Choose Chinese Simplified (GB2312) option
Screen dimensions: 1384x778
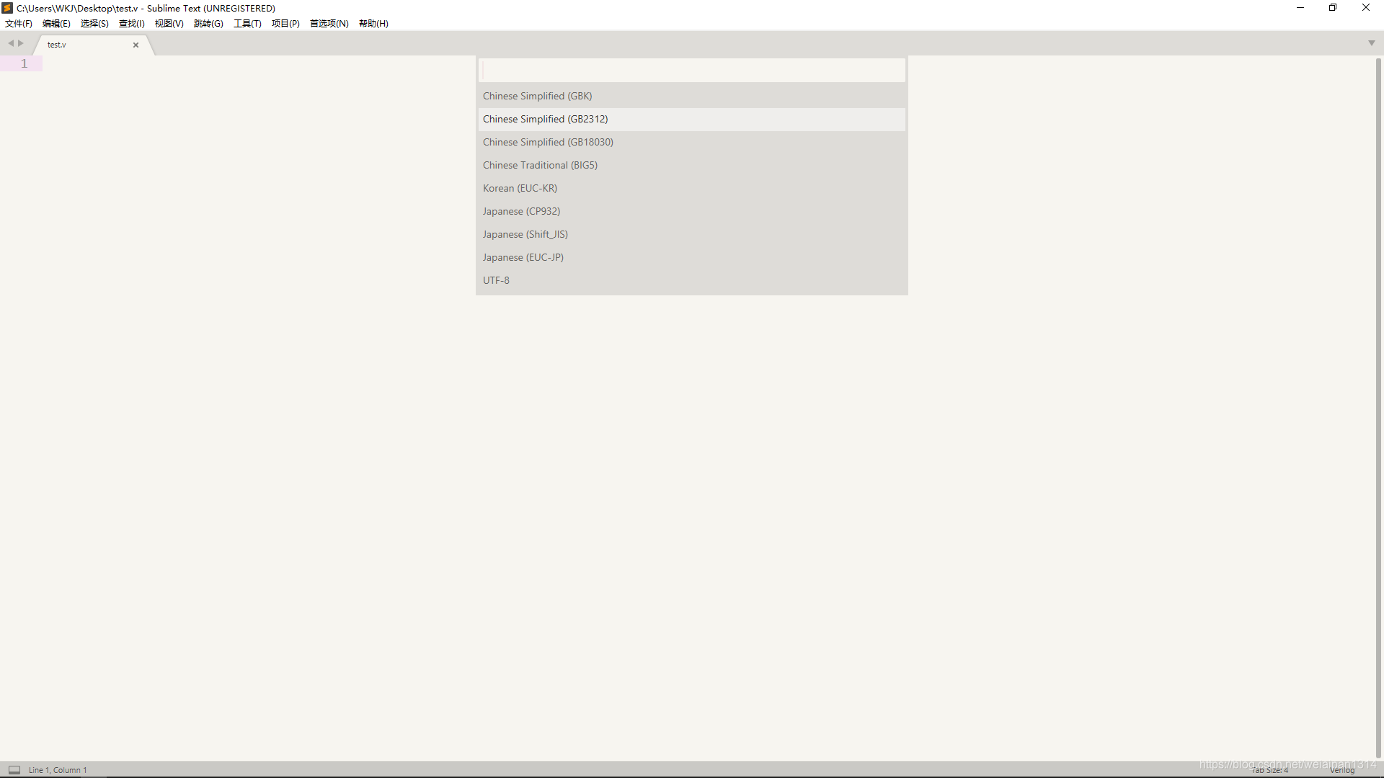545,119
